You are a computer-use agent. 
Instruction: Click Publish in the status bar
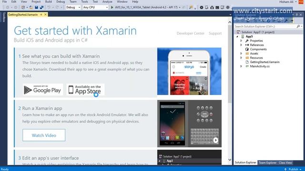294,169
